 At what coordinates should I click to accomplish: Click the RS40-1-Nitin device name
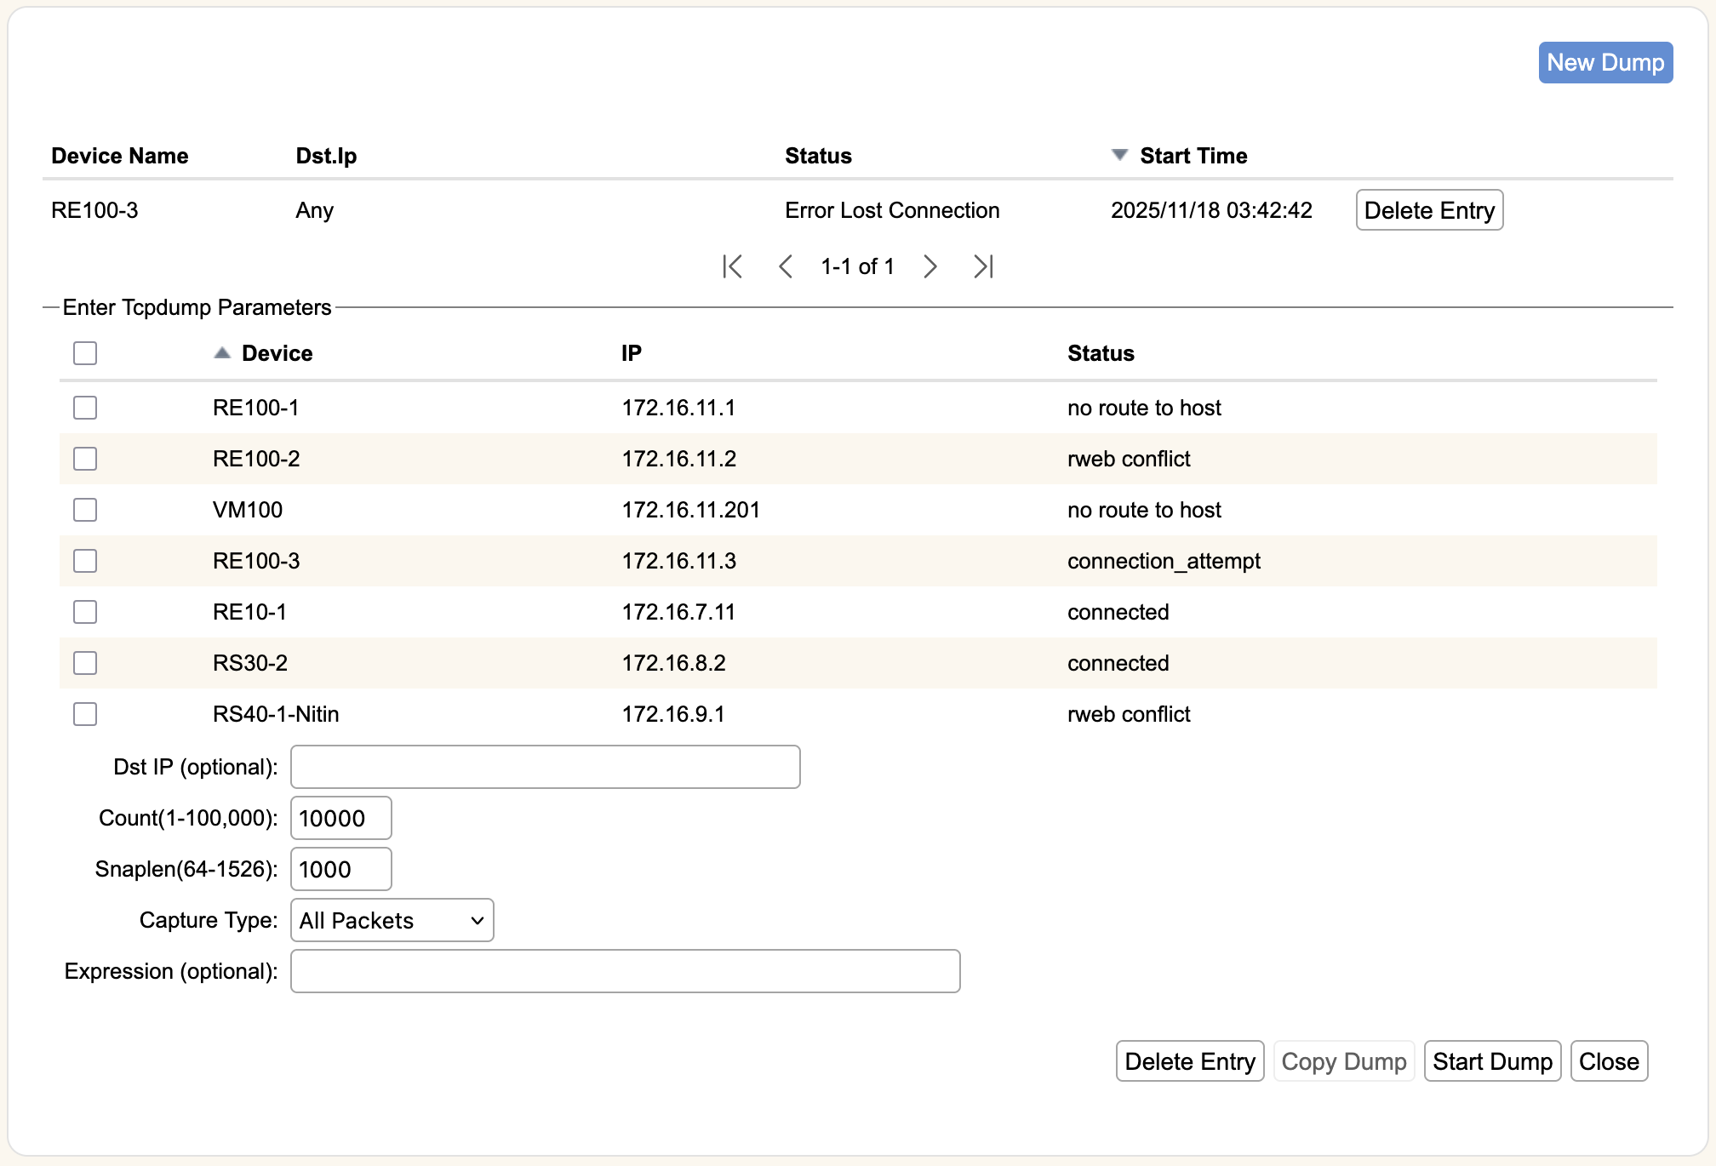(276, 714)
